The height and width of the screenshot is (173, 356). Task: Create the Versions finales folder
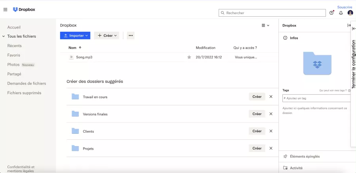(257, 114)
